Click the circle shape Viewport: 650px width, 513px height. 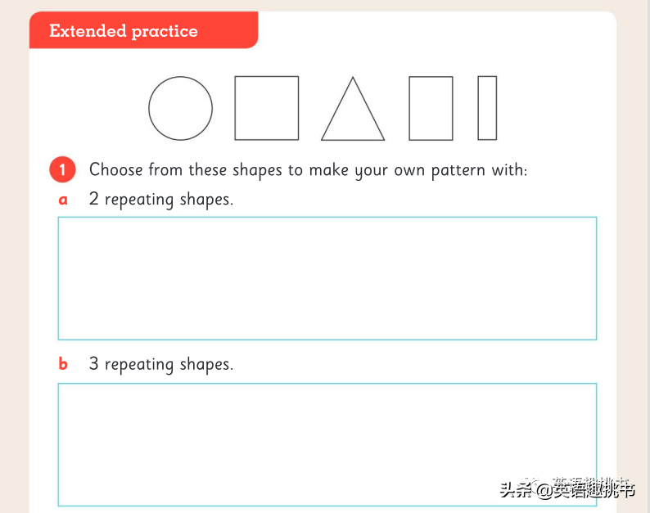(180, 108)
